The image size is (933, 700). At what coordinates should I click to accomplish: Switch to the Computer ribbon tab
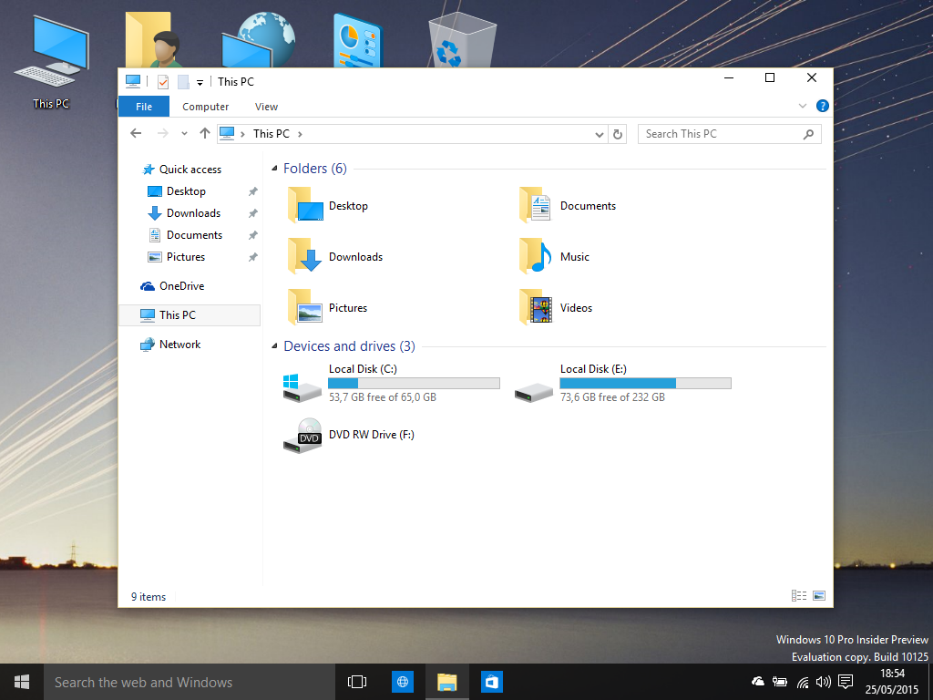pyautogui.click(x=205, y=107)
